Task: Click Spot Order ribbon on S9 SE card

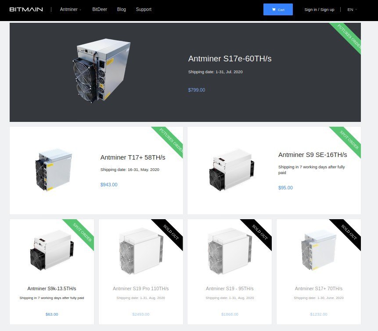Action: tap(349, 139)
